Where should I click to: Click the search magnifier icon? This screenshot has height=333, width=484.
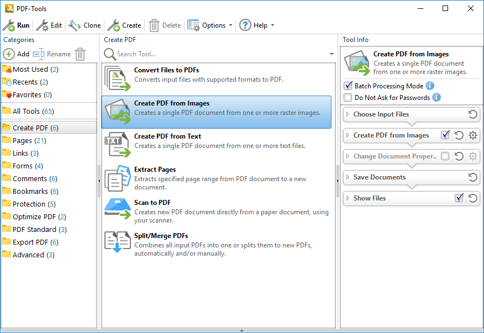pos(109,54)
